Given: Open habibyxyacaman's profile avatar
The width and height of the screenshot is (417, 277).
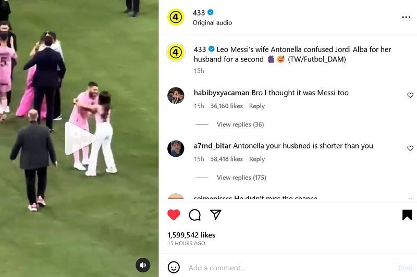Looking at the screenshot, I should (x=176, y=95).
